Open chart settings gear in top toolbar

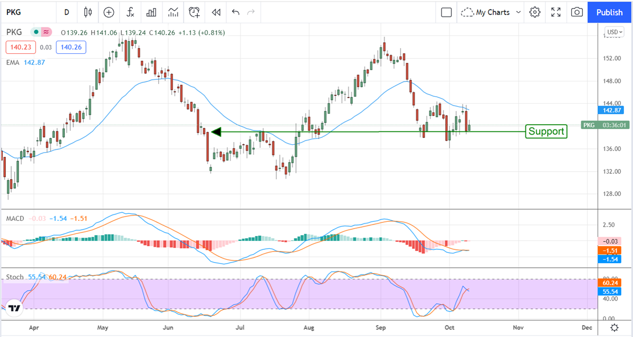535,12
